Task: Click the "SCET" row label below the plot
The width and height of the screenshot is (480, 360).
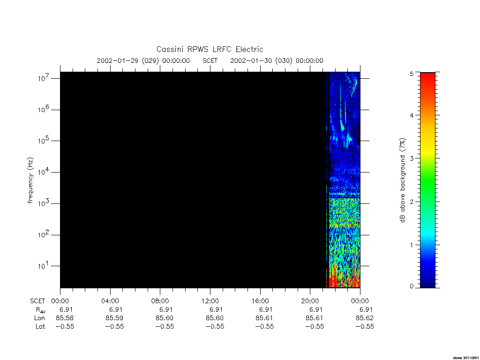Action: (37, 301)
